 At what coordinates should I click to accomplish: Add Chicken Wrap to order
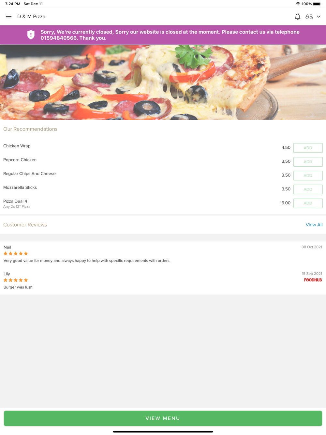pyautogui.click(x=308, y=148)
